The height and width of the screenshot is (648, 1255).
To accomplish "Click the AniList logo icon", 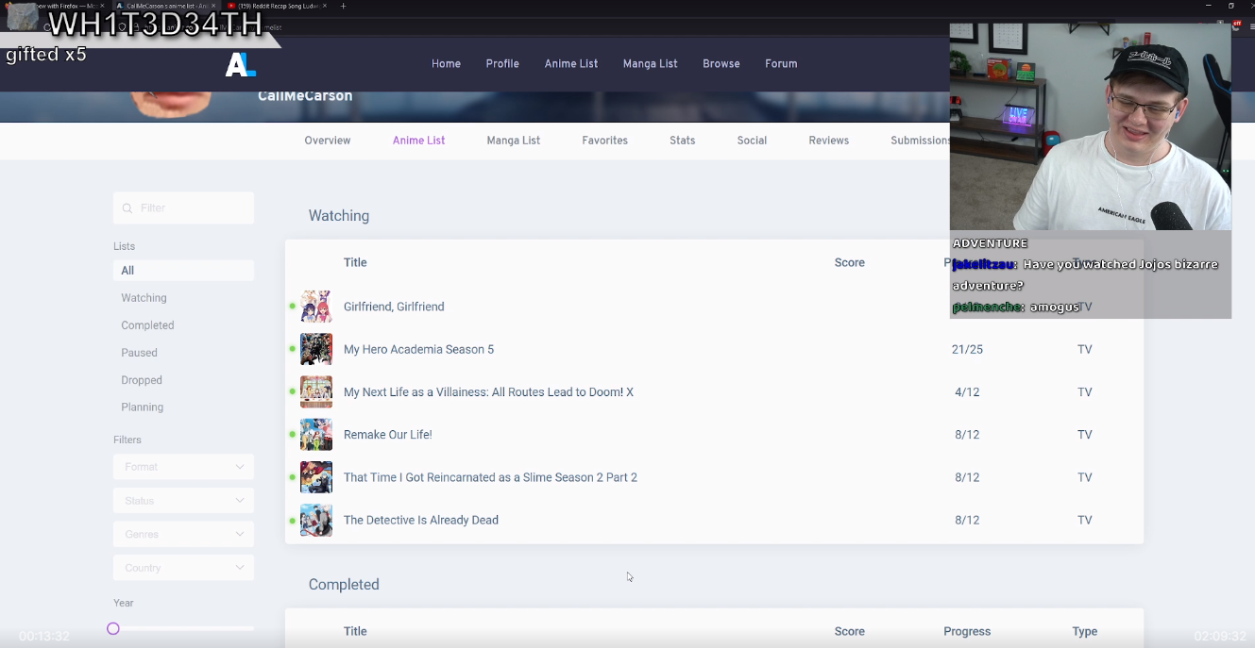I will (240, 64).
